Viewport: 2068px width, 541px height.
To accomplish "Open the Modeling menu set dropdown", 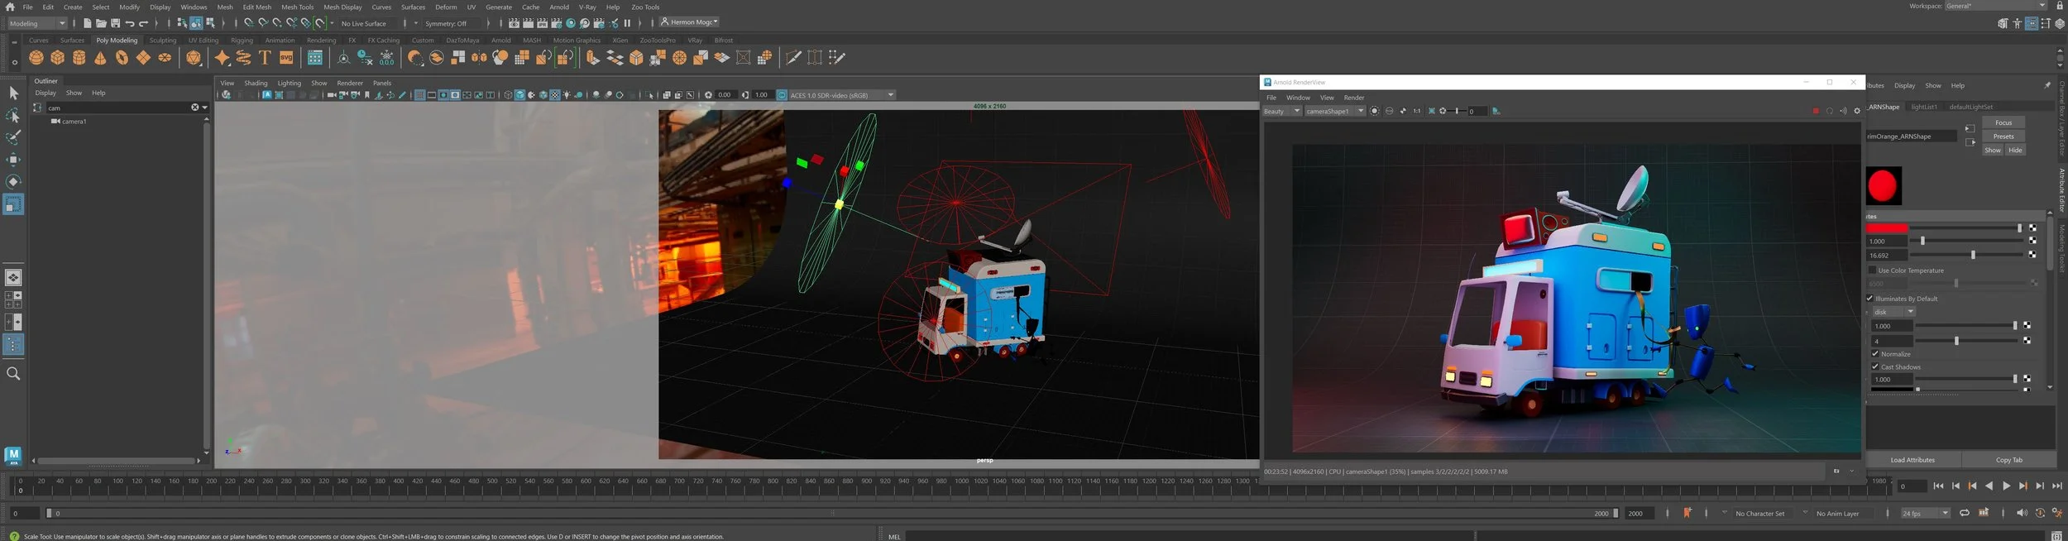I will [36, 23].
